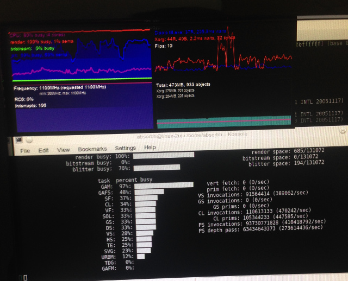Open the View menu

pyautogui.click(x=64, y=149)
